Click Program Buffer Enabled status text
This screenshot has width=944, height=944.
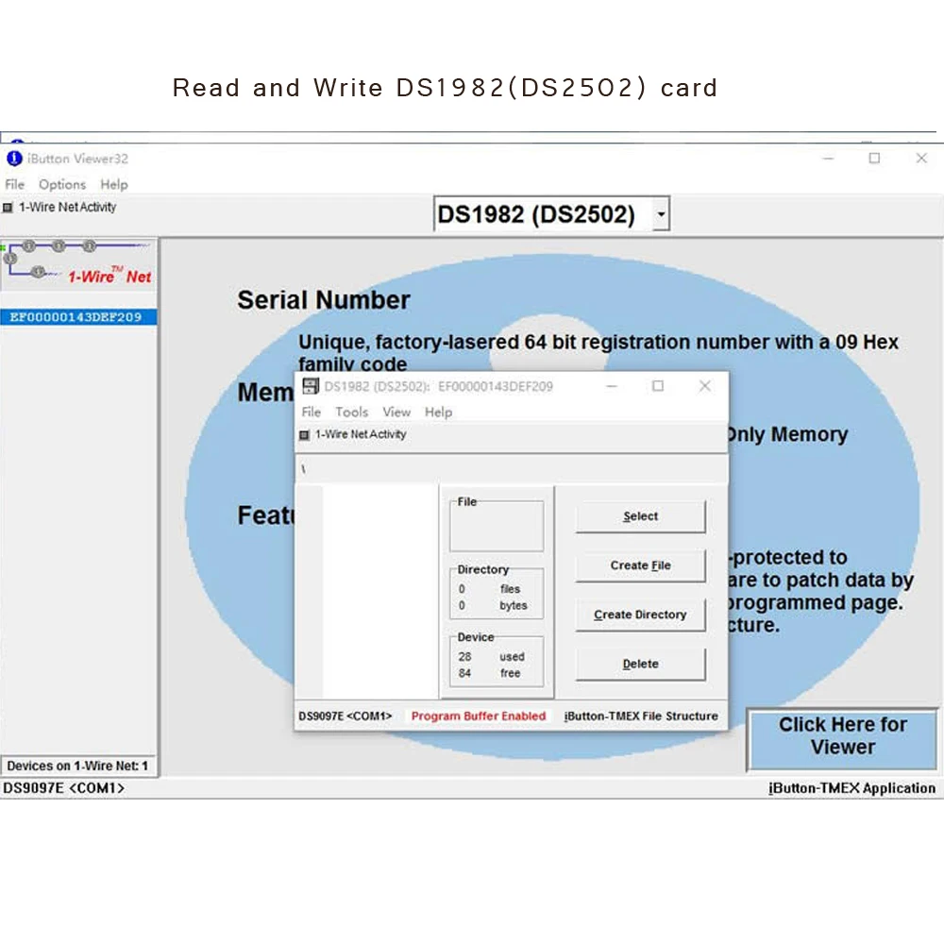click(x=479, y=716)
